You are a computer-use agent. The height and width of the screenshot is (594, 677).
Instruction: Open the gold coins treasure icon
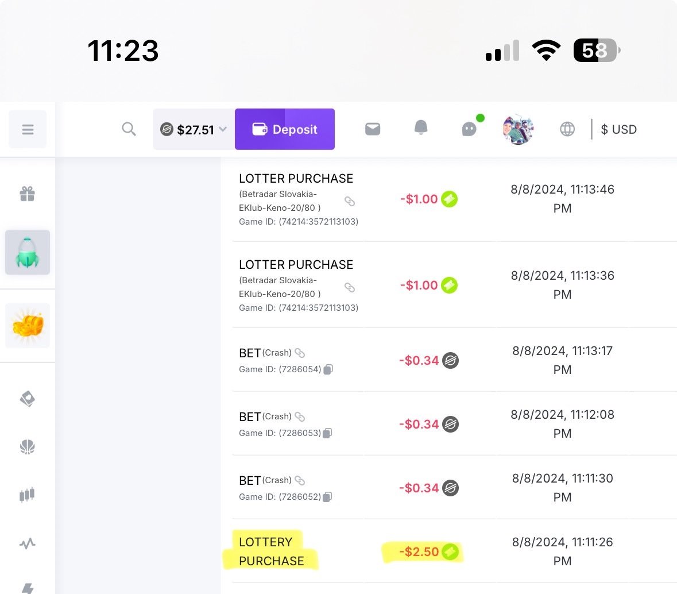point(28,325)
